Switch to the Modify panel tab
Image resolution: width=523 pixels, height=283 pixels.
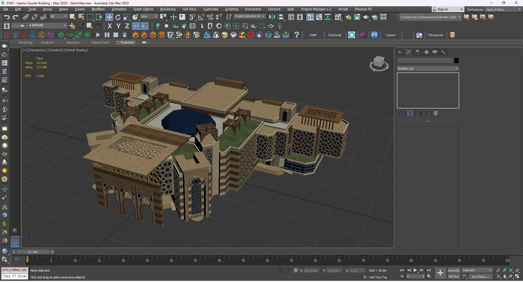pos(409,52)
